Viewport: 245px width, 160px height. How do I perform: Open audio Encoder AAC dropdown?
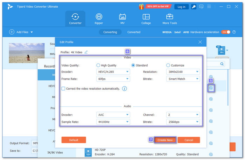[x=113, y=115]
